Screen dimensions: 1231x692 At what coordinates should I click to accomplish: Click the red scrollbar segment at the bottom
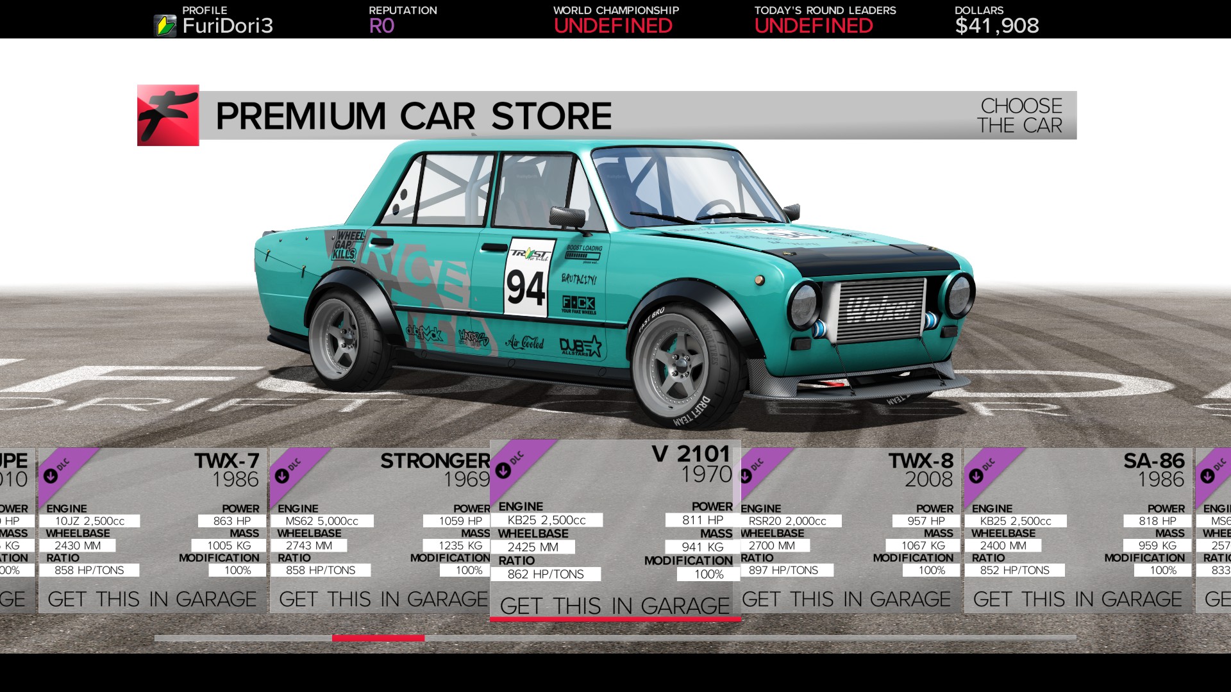(x=378, y=638)
